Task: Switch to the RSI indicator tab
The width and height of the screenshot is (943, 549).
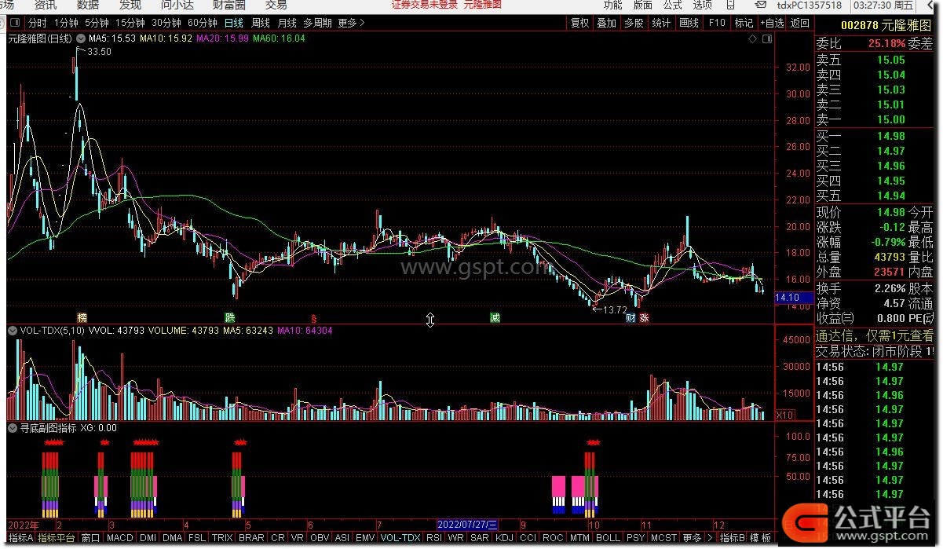Action: (x=434, y=538)
